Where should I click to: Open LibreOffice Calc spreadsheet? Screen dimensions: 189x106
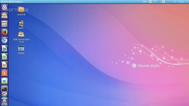coord(4,57)
